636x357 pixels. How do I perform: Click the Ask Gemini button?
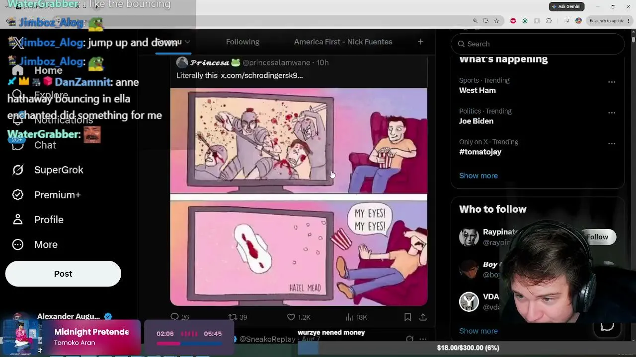[x=567, y=6]
